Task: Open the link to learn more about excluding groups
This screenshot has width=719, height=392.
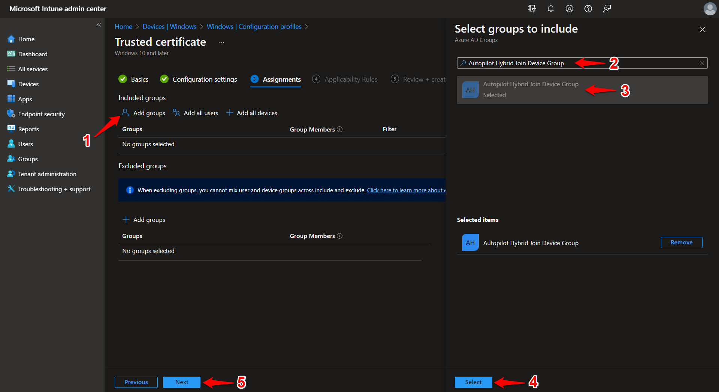Action: [406, 190]
